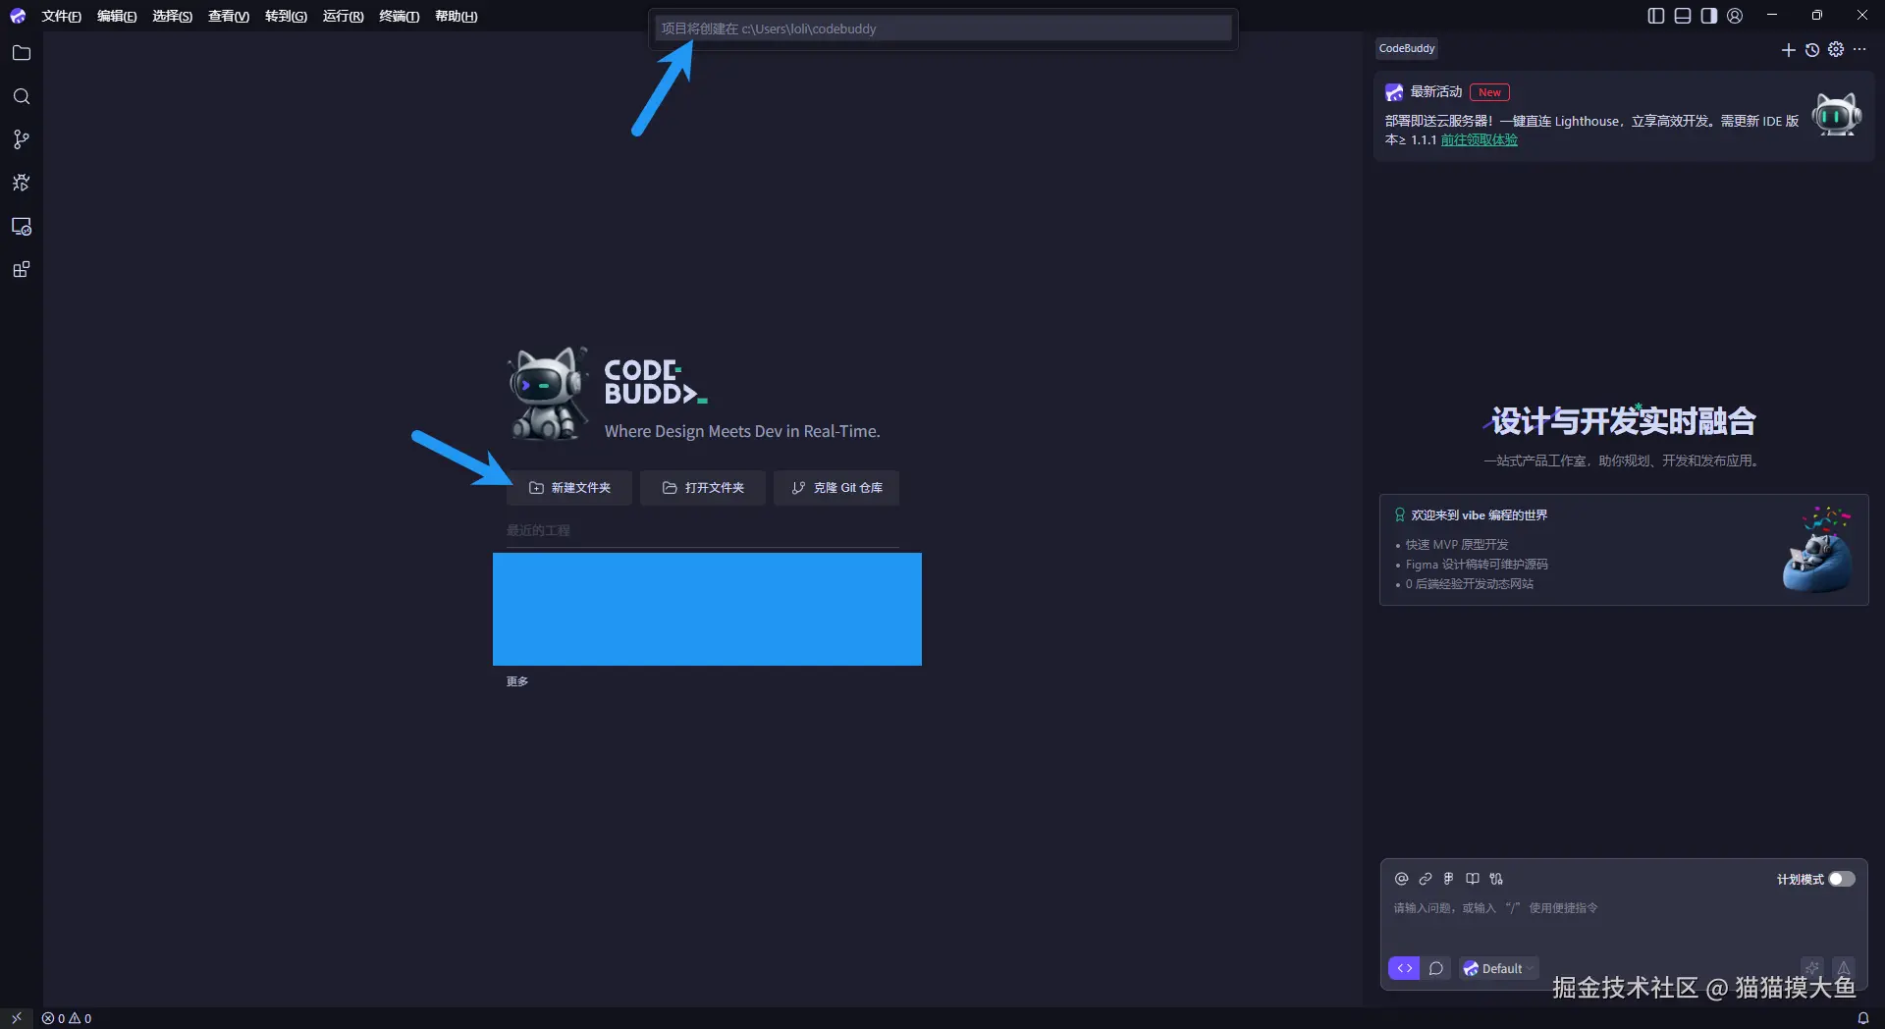Toggle the secondary right sidebar layout
1885x1029 pixels.
[1709, 16]
